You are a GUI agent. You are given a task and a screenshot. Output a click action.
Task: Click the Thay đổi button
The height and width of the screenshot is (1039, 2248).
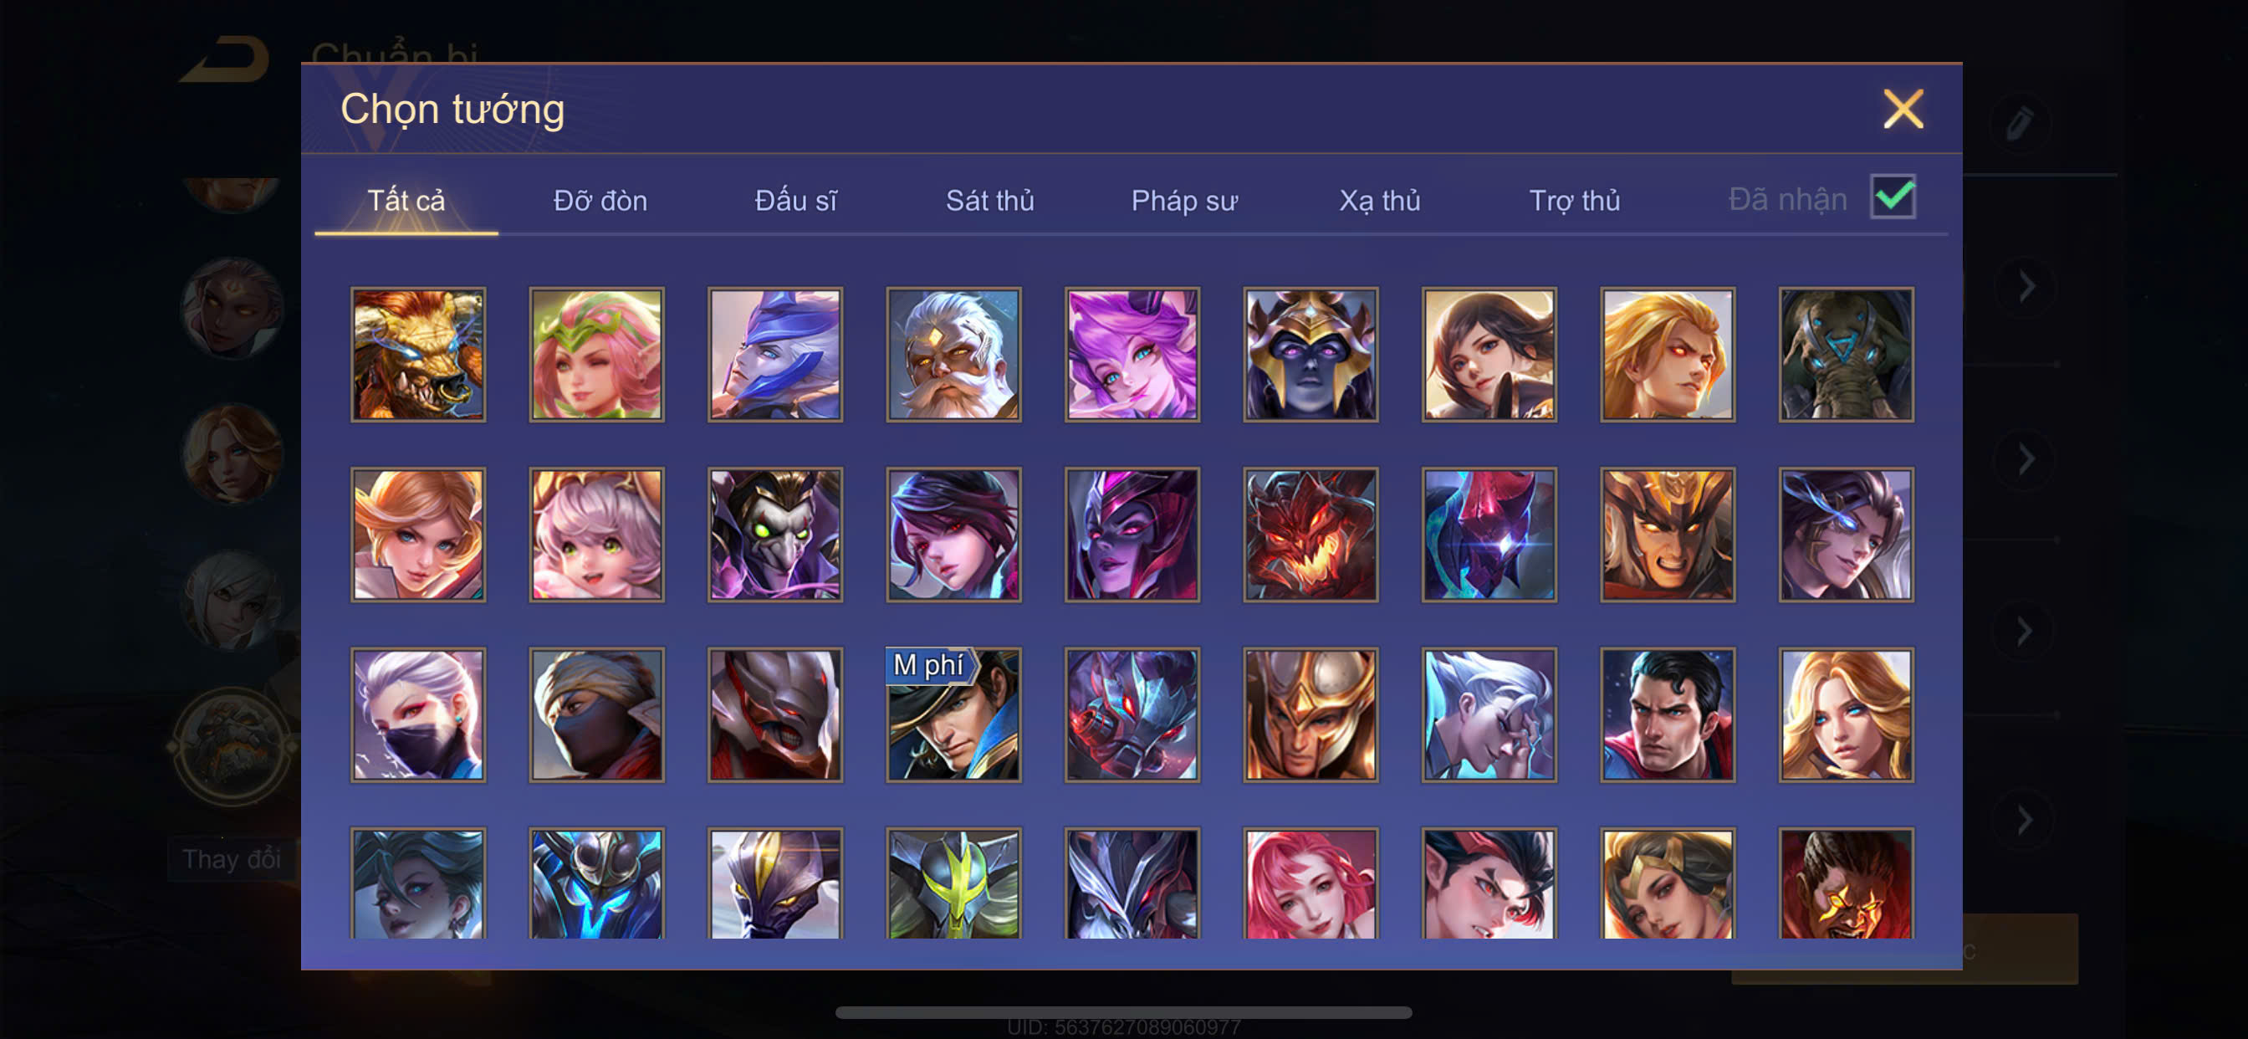tap(232, 859)
